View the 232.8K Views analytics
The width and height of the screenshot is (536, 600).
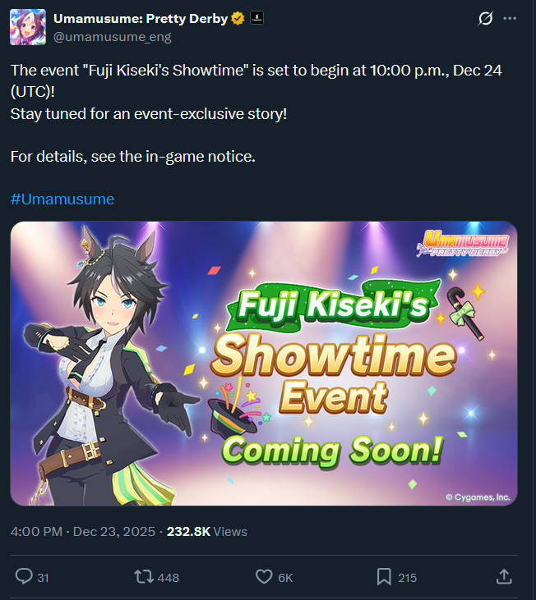tap(207, 532)
